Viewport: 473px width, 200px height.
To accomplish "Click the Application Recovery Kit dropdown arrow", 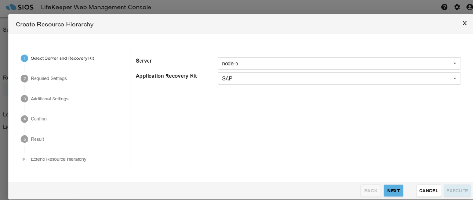I will coord(454,78).
